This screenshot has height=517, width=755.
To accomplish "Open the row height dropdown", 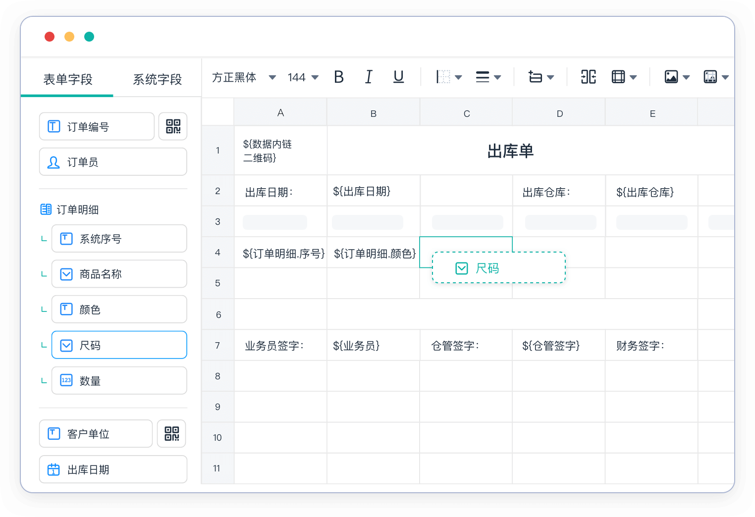I will click(x=541, y=77).
